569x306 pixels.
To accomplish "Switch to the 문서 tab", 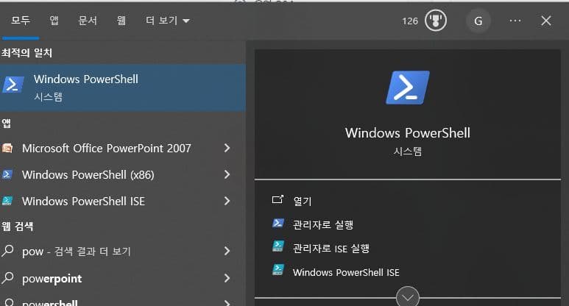I will click(88, 21).
